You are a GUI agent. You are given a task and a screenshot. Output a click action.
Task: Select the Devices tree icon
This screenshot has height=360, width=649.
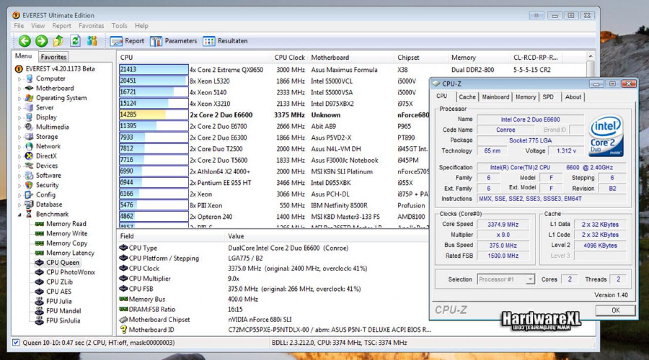pyautogui.click(x=29, y=166)
